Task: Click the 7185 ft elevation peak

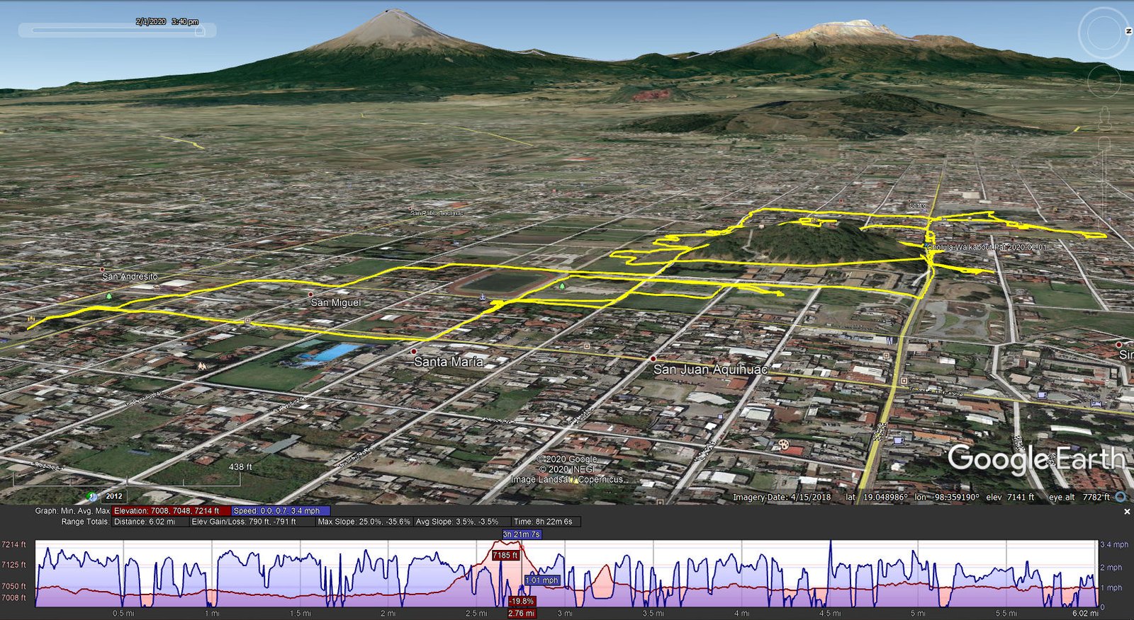Action: pyautogui.click(x=505, y=556)
